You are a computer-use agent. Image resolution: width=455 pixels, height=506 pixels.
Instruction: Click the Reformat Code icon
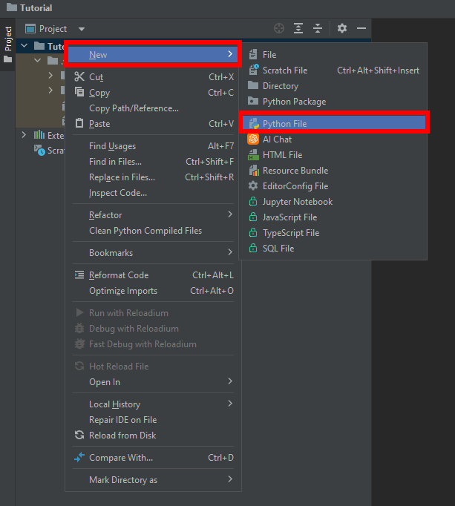[x=79, y=275]
